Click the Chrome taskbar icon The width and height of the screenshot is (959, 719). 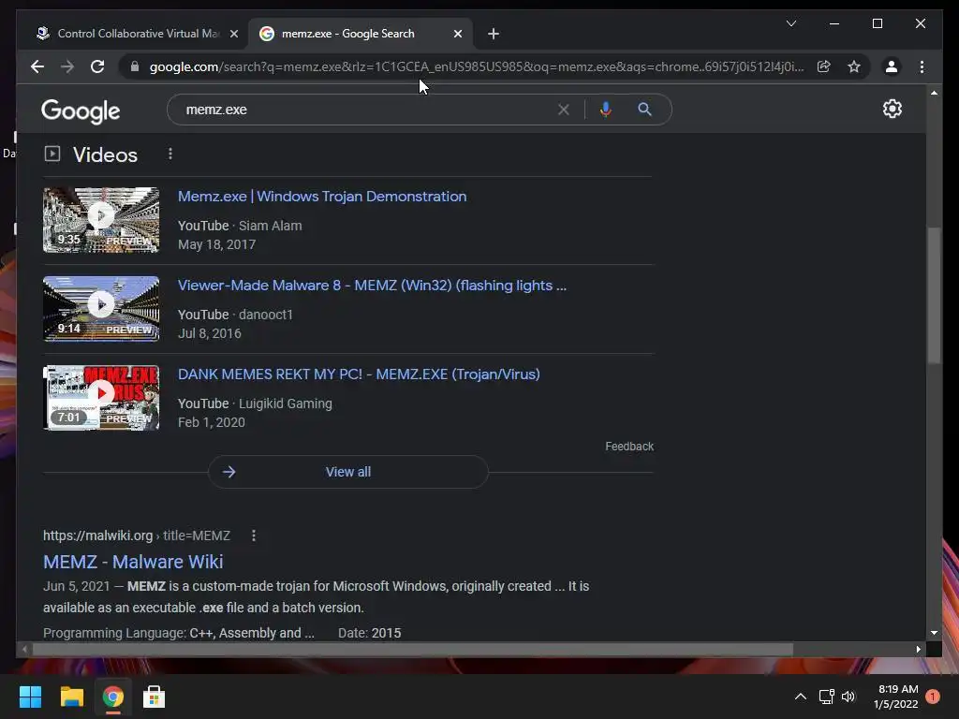tap(112, 697)
